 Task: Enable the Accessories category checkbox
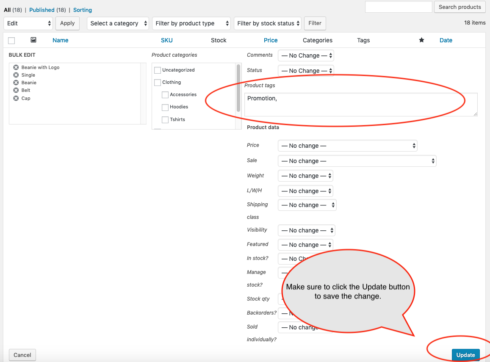165,94
